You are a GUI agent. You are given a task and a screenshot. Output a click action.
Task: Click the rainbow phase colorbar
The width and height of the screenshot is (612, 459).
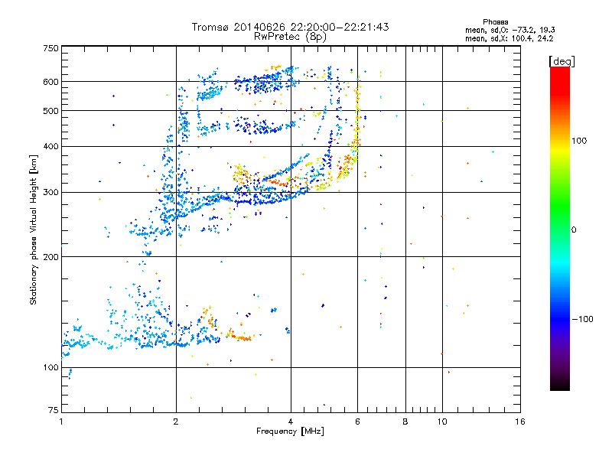click(560, 228)
